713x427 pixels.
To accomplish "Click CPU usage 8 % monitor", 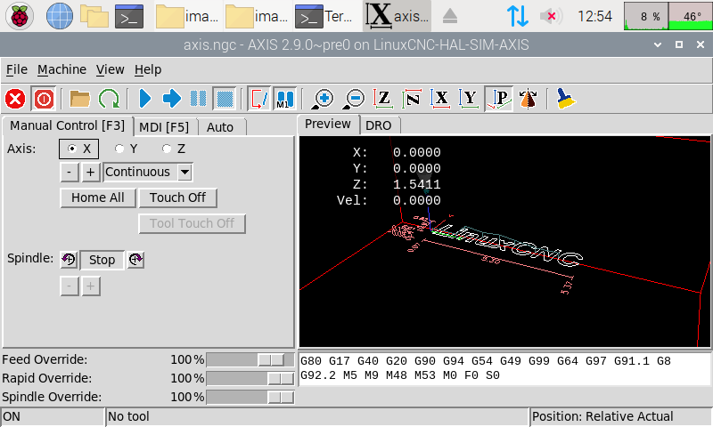I will [646, 16].
